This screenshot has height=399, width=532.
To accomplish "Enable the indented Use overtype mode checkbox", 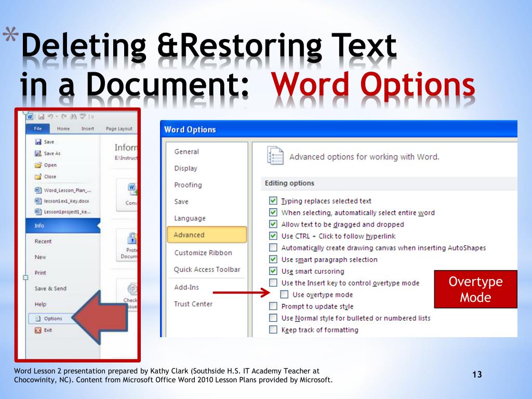I will [x=284, y=294].
